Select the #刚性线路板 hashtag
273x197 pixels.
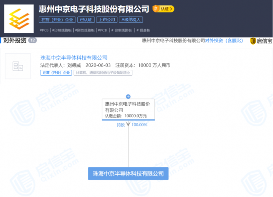85,30
